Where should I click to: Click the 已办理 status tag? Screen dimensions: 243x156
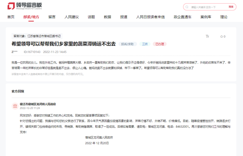click(x=160, y=44)
